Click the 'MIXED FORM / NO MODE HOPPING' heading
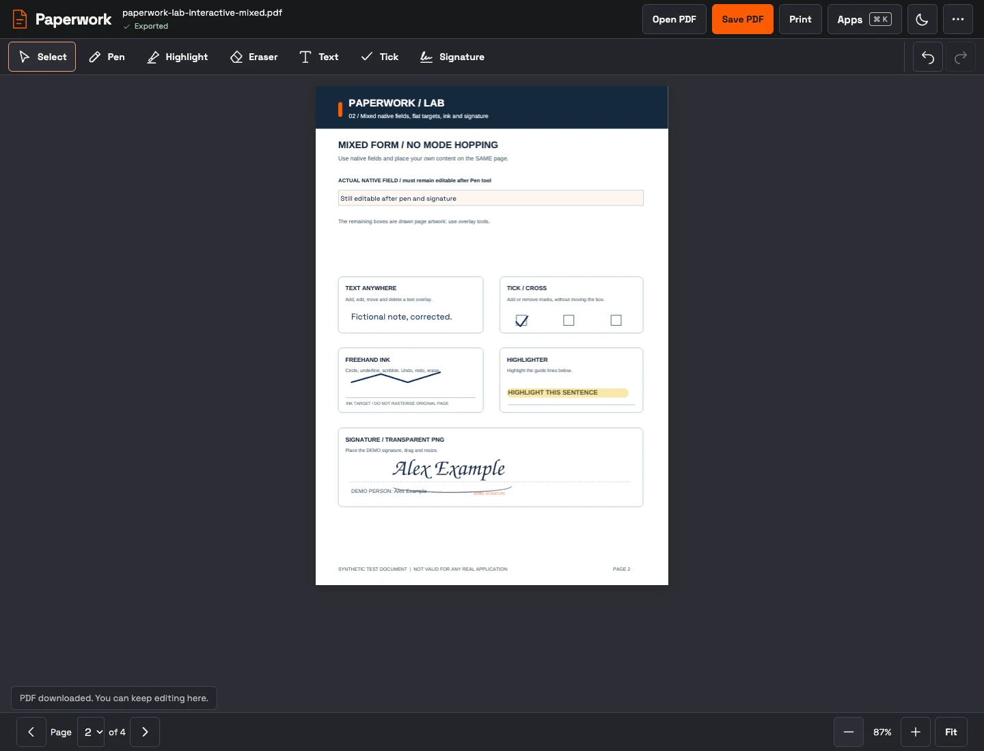The width and height of the screenshot is (984, 751). (x=418, y=145)
